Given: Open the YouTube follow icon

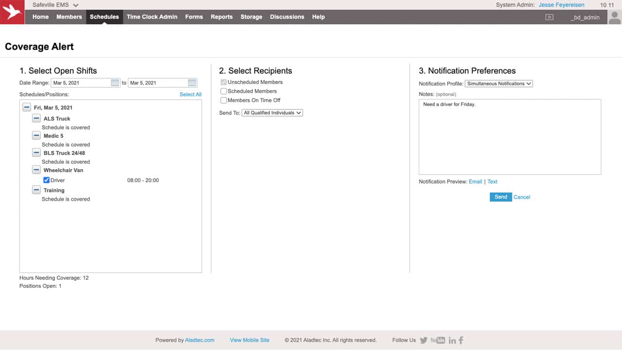Looking at the screenshot, I should (437, 340).
